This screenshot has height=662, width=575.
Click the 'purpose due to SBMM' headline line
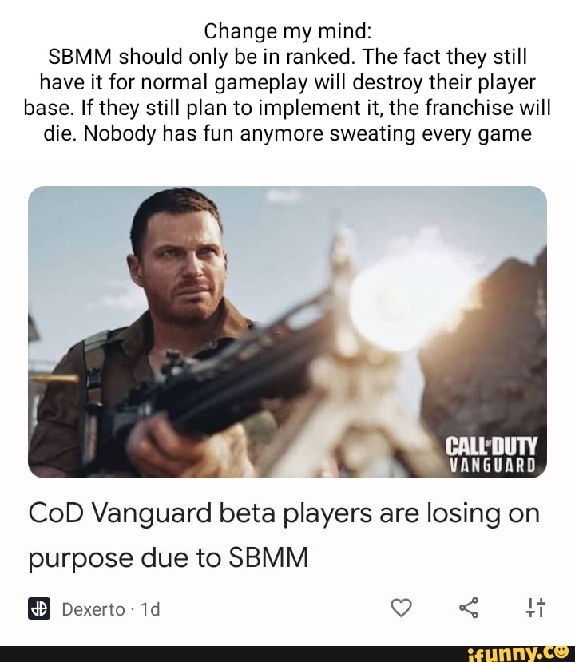169,557
